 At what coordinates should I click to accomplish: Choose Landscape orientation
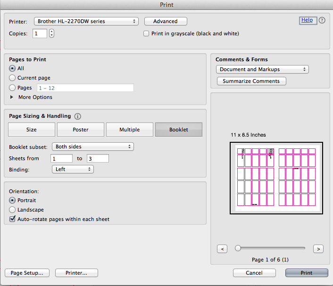[12, 210]
